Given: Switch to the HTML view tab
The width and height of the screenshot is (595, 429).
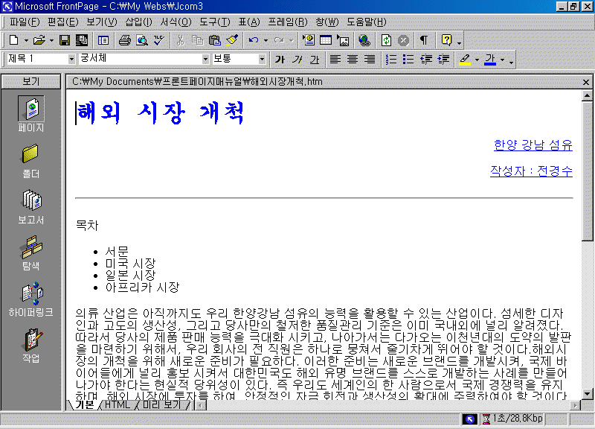Looking at the screenshot, I should point(118,404).
